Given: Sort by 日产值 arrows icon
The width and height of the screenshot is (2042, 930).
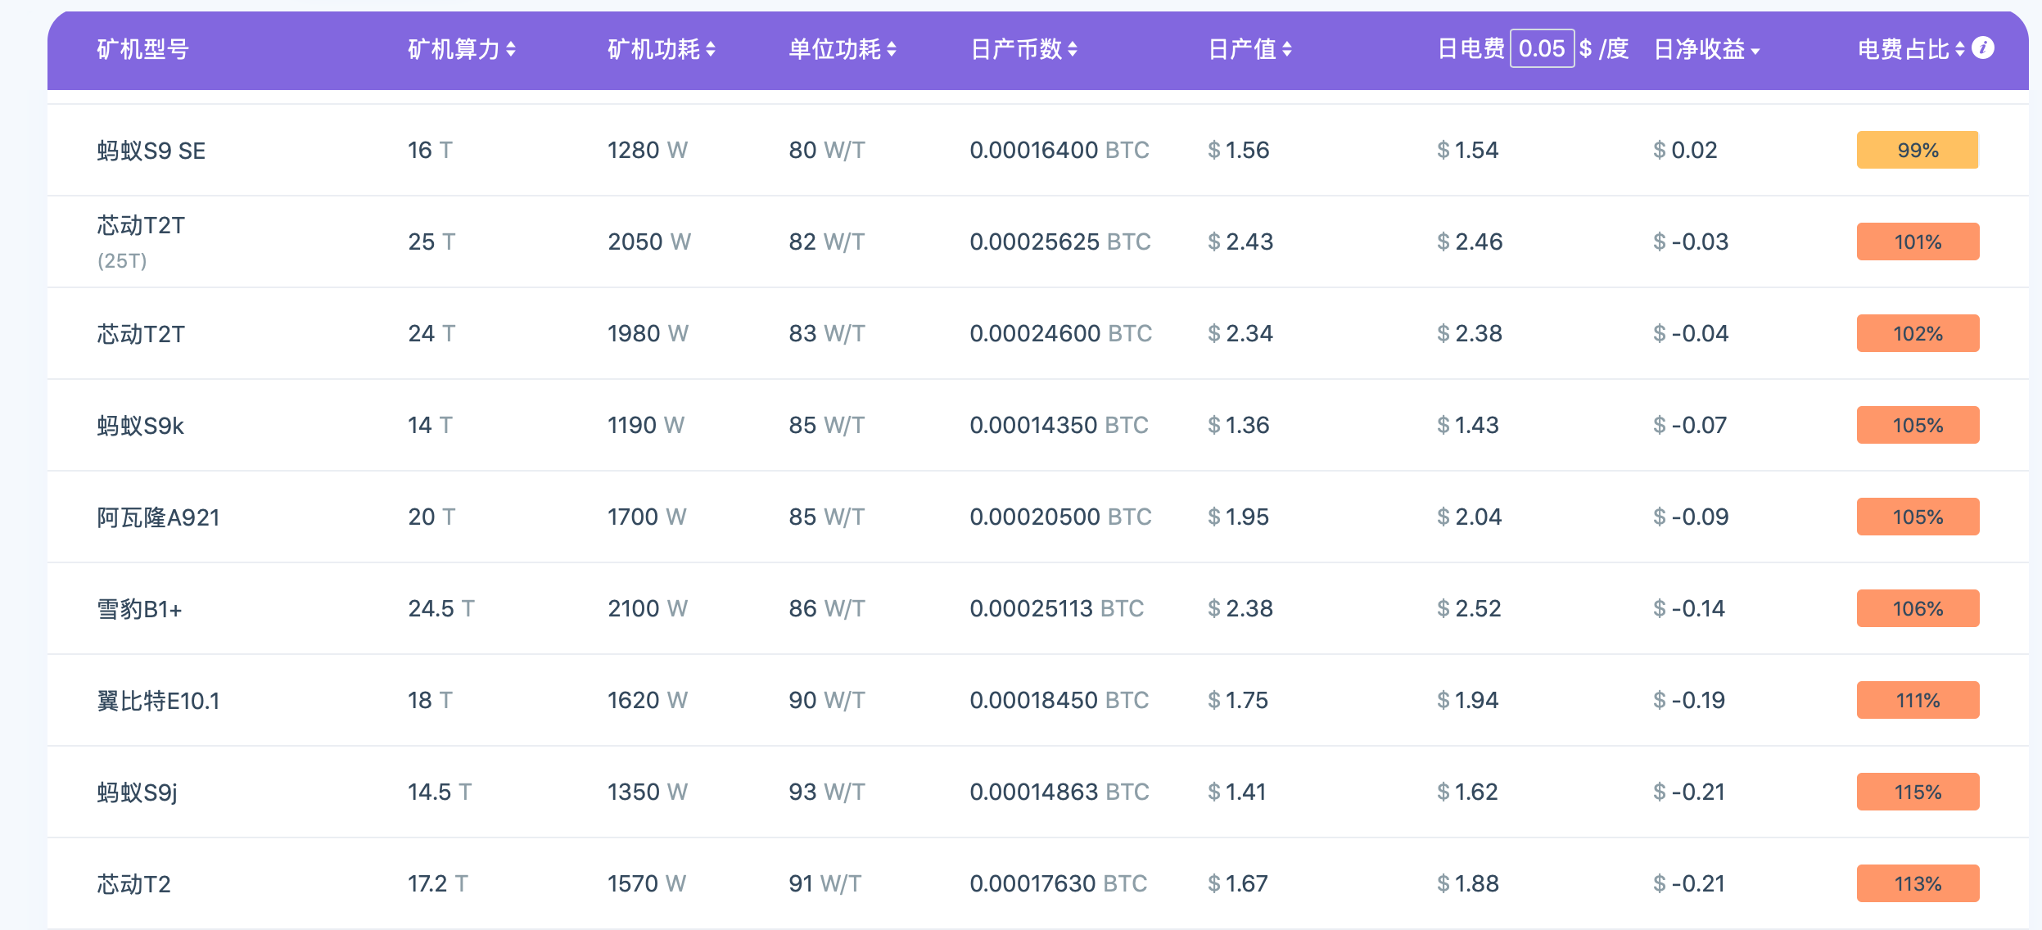Looking at the screenshot, I should [x=1287, y=50].
